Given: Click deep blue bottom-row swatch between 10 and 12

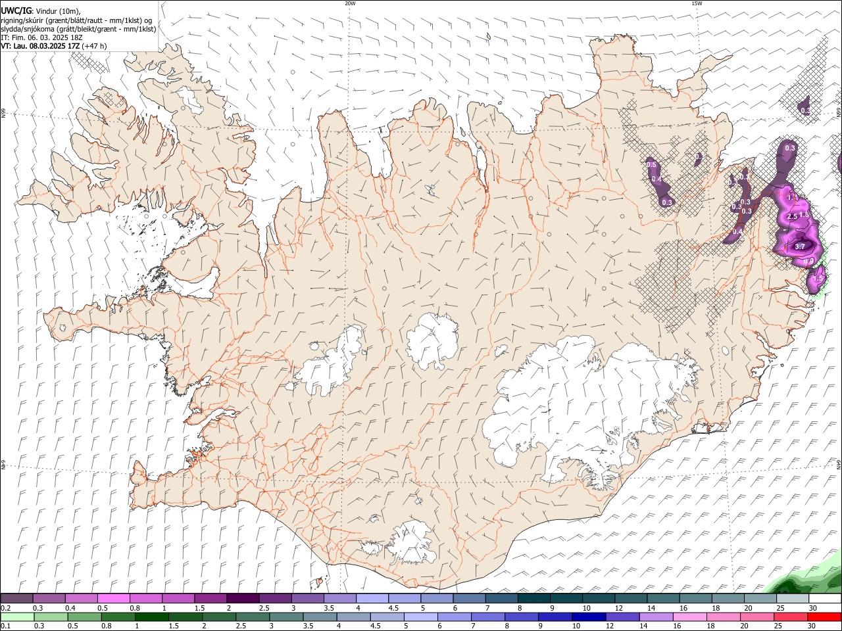Looking at the screenshot, I should pyautogui.click(x=588, y=617).
